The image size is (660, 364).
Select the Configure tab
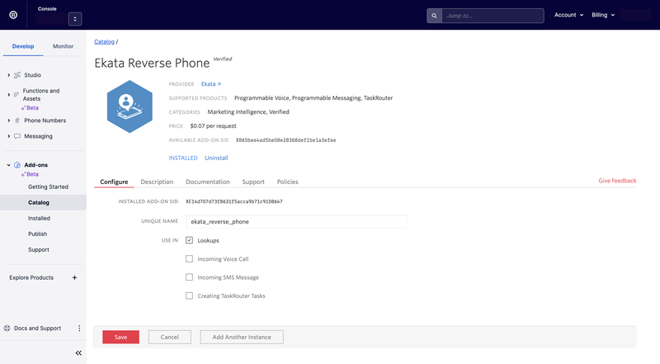pos(114,182)
